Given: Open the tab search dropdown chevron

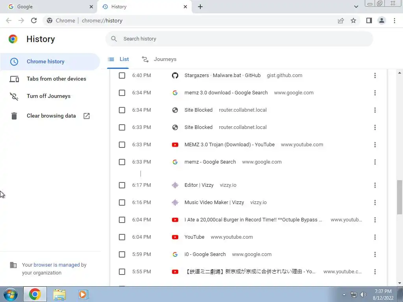Looking at the screenshot, I should (x=356, y=7).
